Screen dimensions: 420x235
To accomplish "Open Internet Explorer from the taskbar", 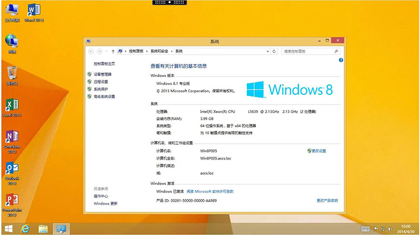I will click(x=26, y=229).
